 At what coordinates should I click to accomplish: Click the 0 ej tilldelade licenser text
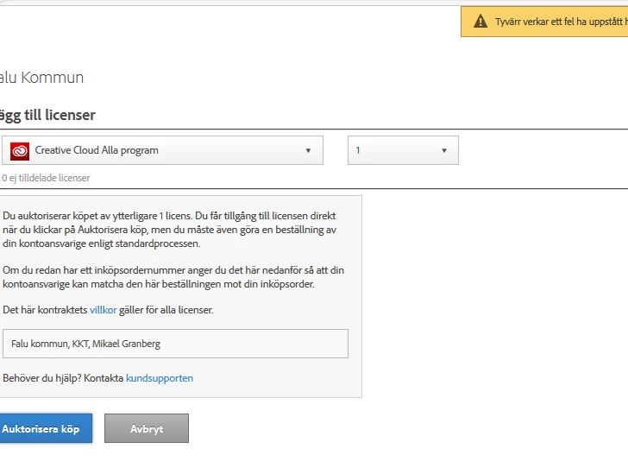(x=46, y=178)
